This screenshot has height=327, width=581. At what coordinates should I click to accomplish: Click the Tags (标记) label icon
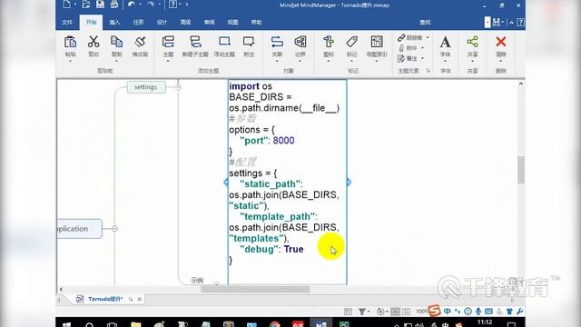point(351,42)
